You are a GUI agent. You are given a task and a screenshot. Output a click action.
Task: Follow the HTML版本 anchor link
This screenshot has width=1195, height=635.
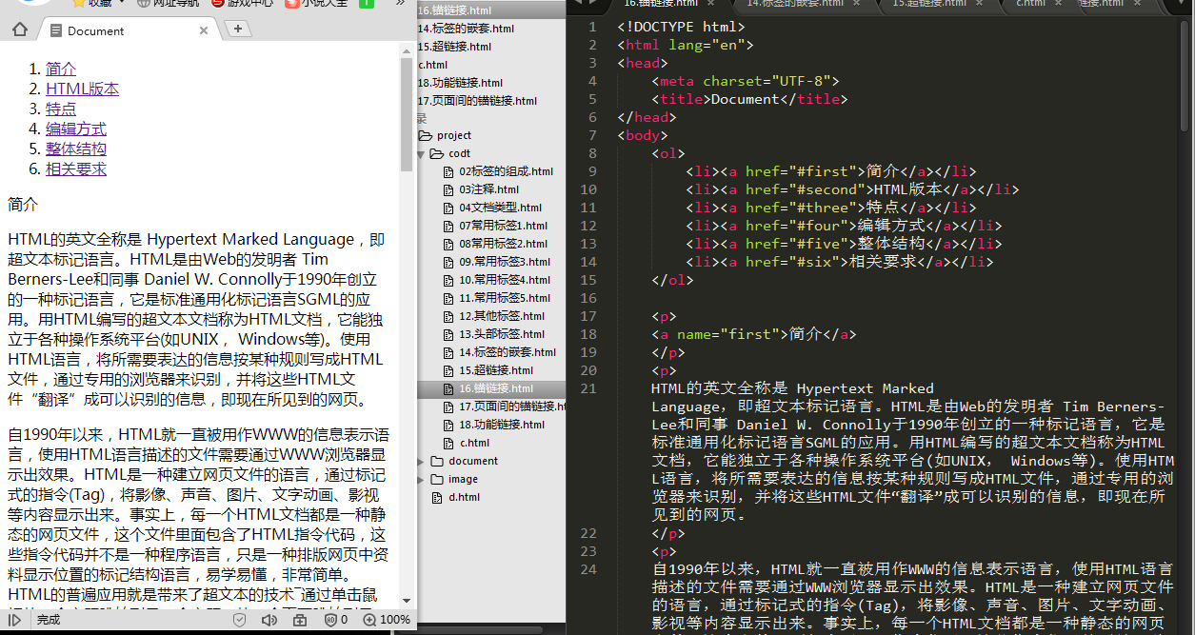[x=82, y=89]
